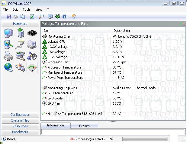Click the magnifying glass Search icon
The height and width of the screenshot is (144, 187).
coord(41,16)
